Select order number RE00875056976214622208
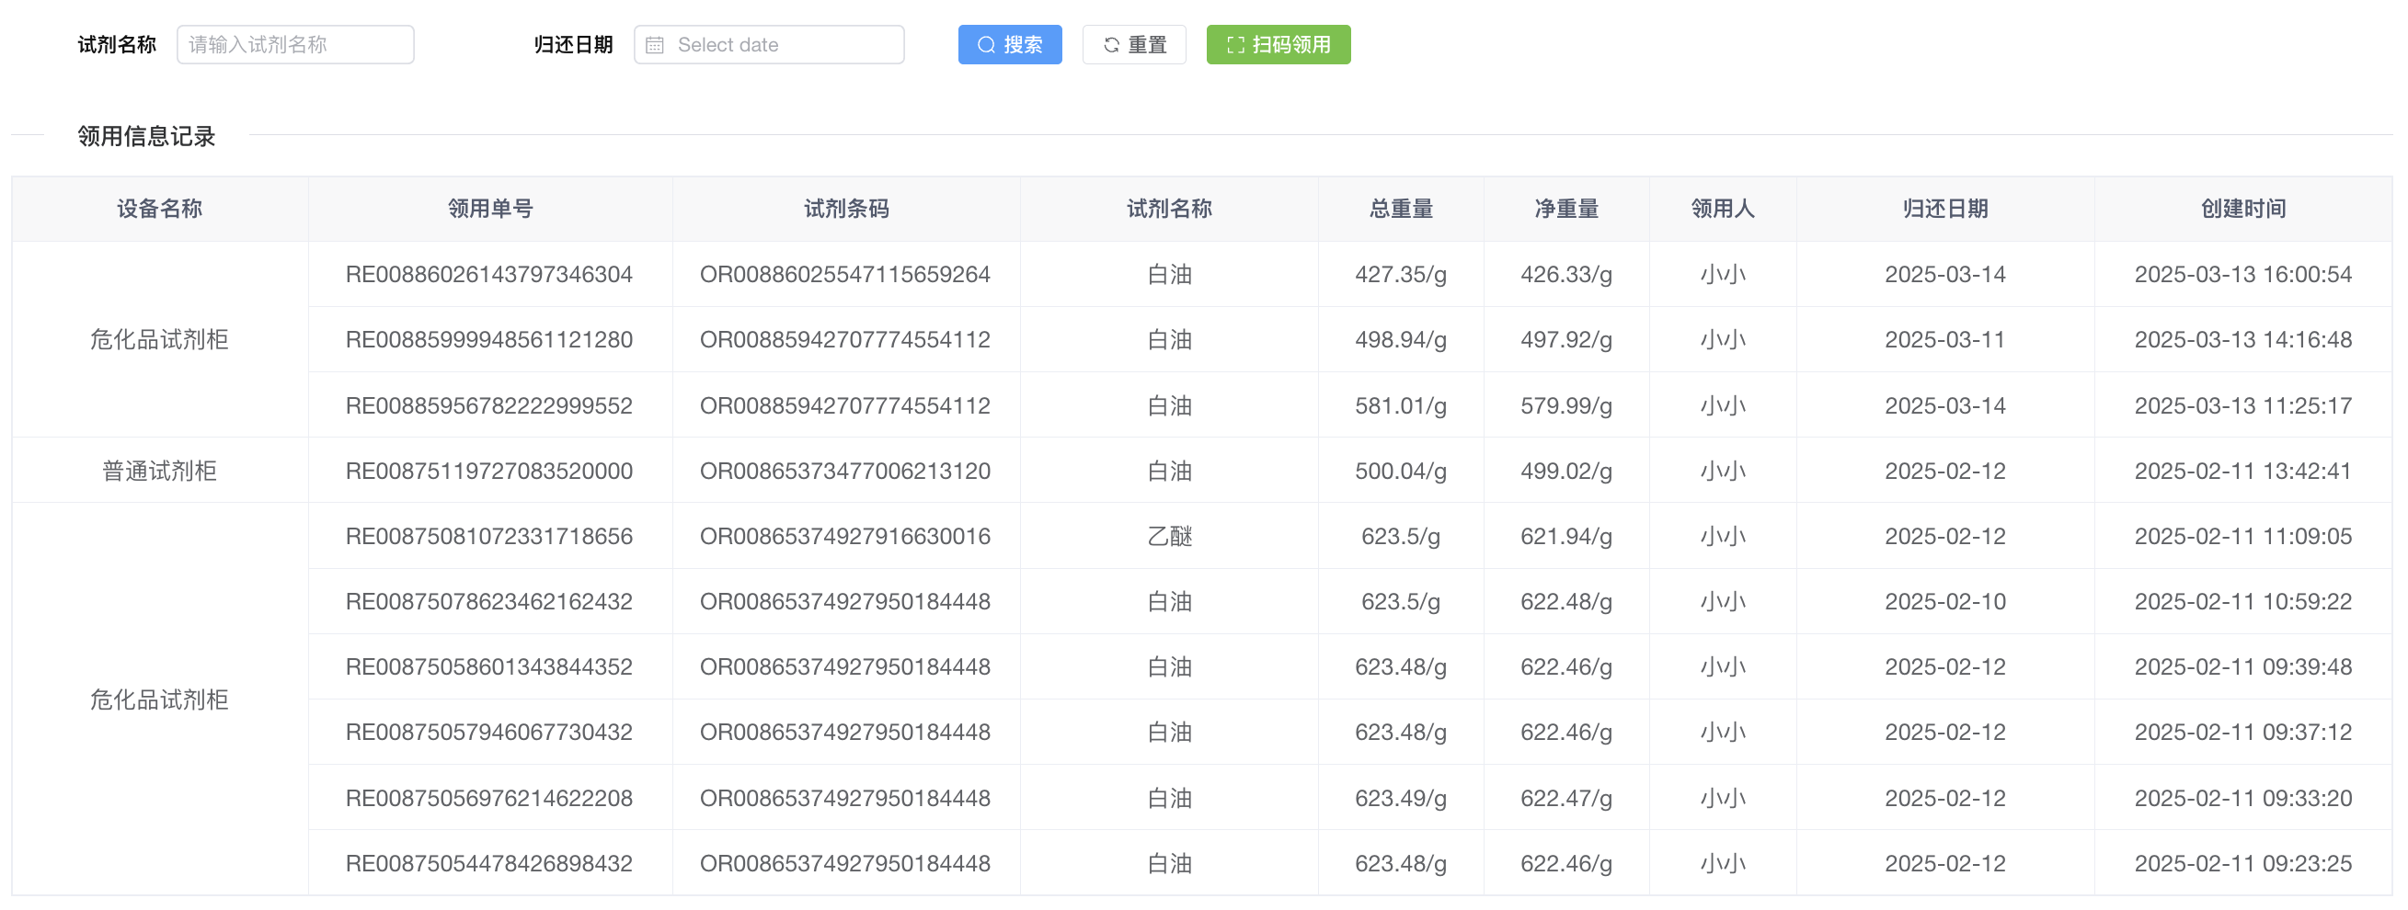The height and width of the screenshot is (910, 2408). 489,799
